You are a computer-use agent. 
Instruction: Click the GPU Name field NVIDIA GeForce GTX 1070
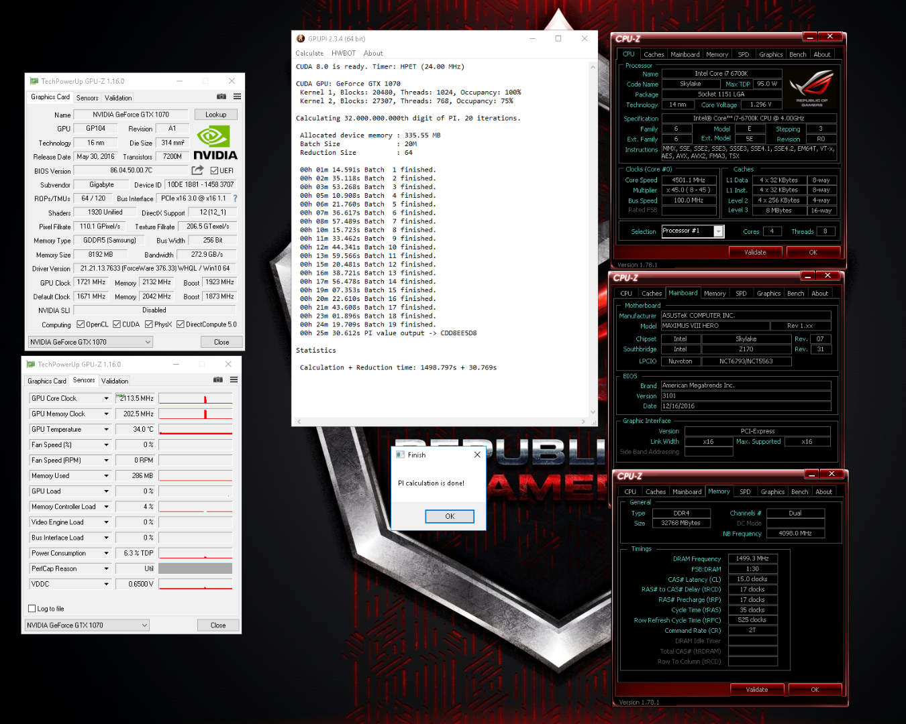click(131, 115)
